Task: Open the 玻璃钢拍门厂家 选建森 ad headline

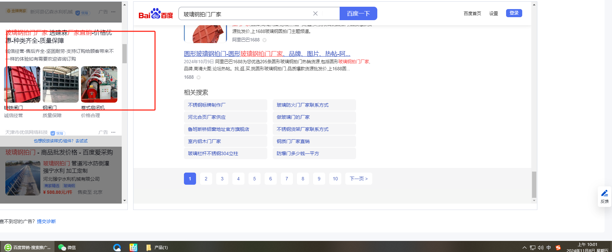Action: 59,37
